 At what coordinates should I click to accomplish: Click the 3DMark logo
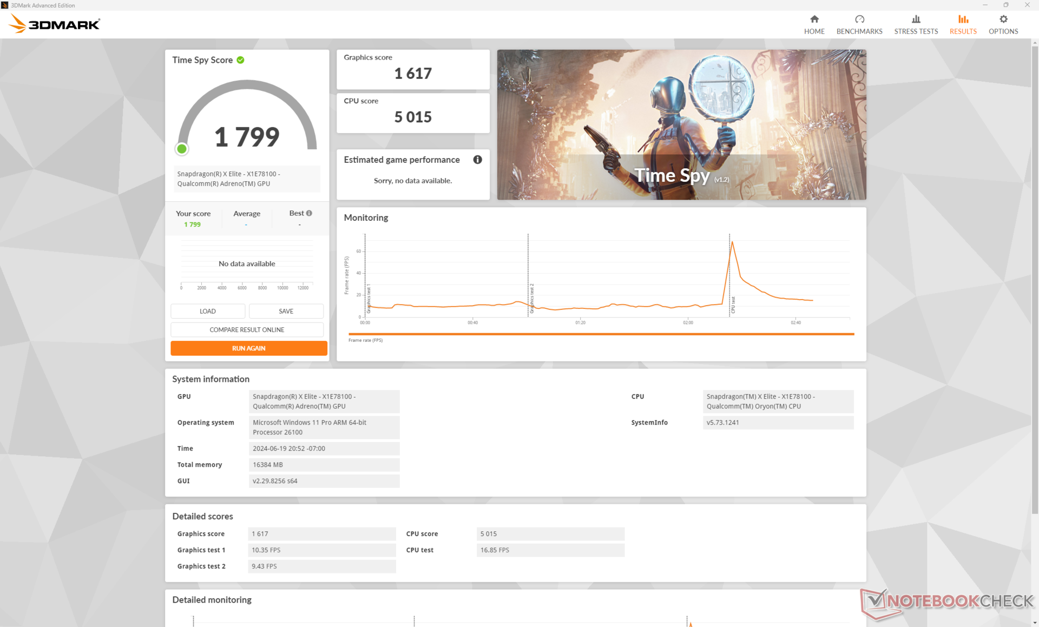[55, 24]
